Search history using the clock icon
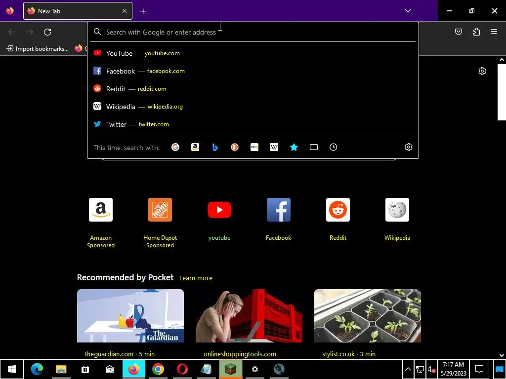 click(334, 147)
